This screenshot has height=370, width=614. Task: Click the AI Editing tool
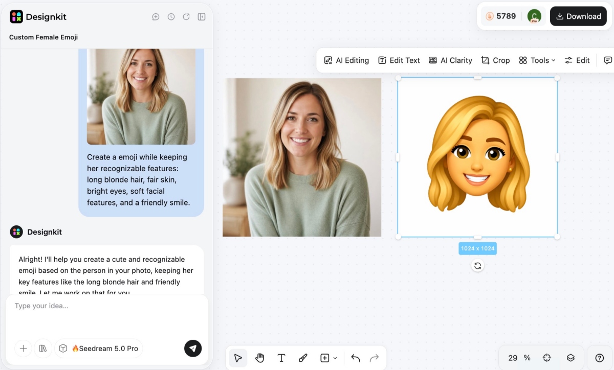[x=346, y=60]
